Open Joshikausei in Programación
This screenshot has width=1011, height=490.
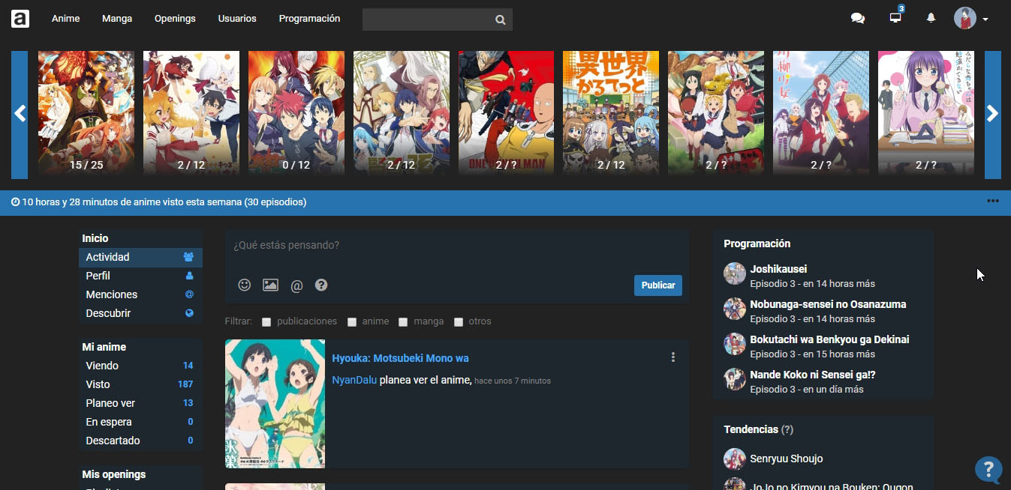pos(778,269)
